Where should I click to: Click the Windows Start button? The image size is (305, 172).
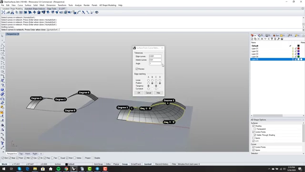(x=4, y=169)
